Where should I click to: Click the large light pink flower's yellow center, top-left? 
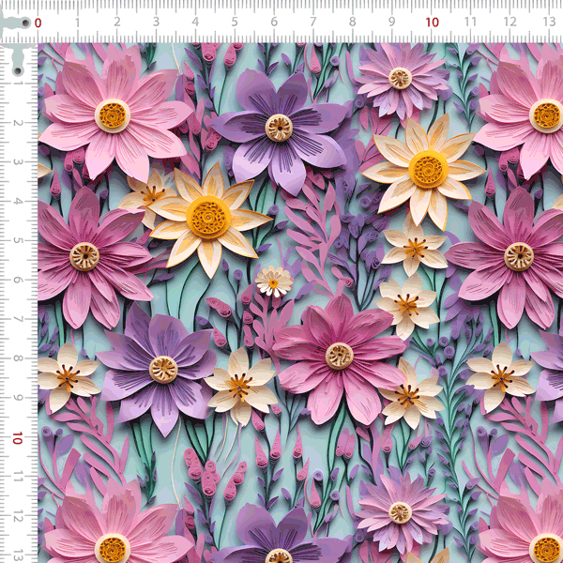[x=113, y=115]
